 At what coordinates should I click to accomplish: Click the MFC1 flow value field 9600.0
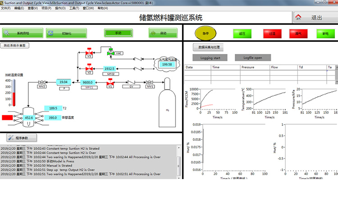click(x=87, y=82)
